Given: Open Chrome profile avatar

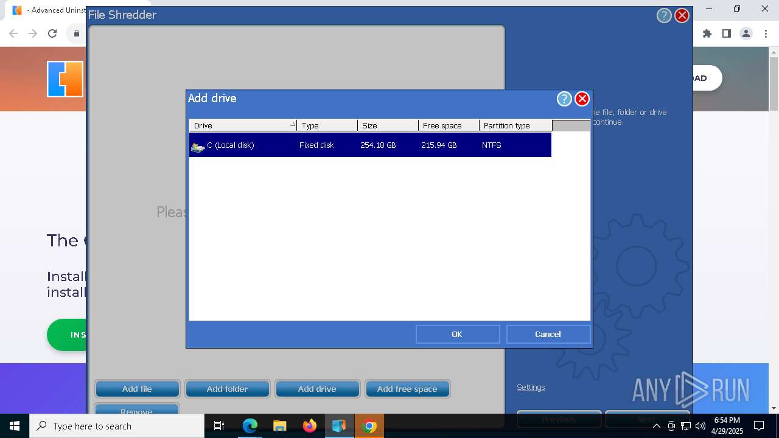Looking at the screenshot, I should tap(746, 33).
